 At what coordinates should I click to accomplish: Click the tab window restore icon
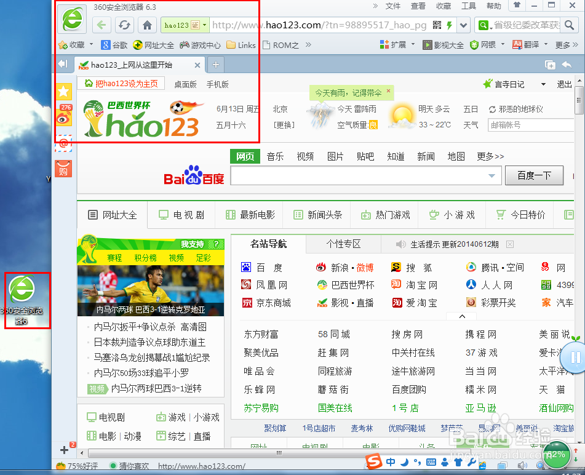click(x=551, y=65)
